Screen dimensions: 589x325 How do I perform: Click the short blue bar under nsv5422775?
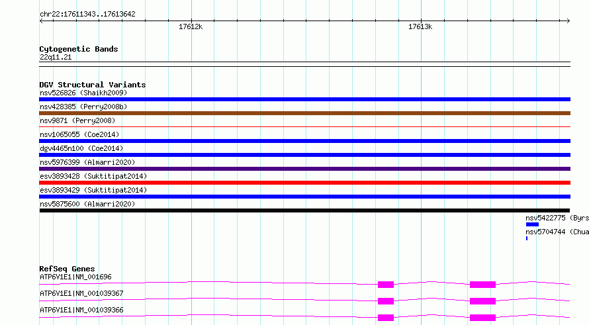(532, 224)
